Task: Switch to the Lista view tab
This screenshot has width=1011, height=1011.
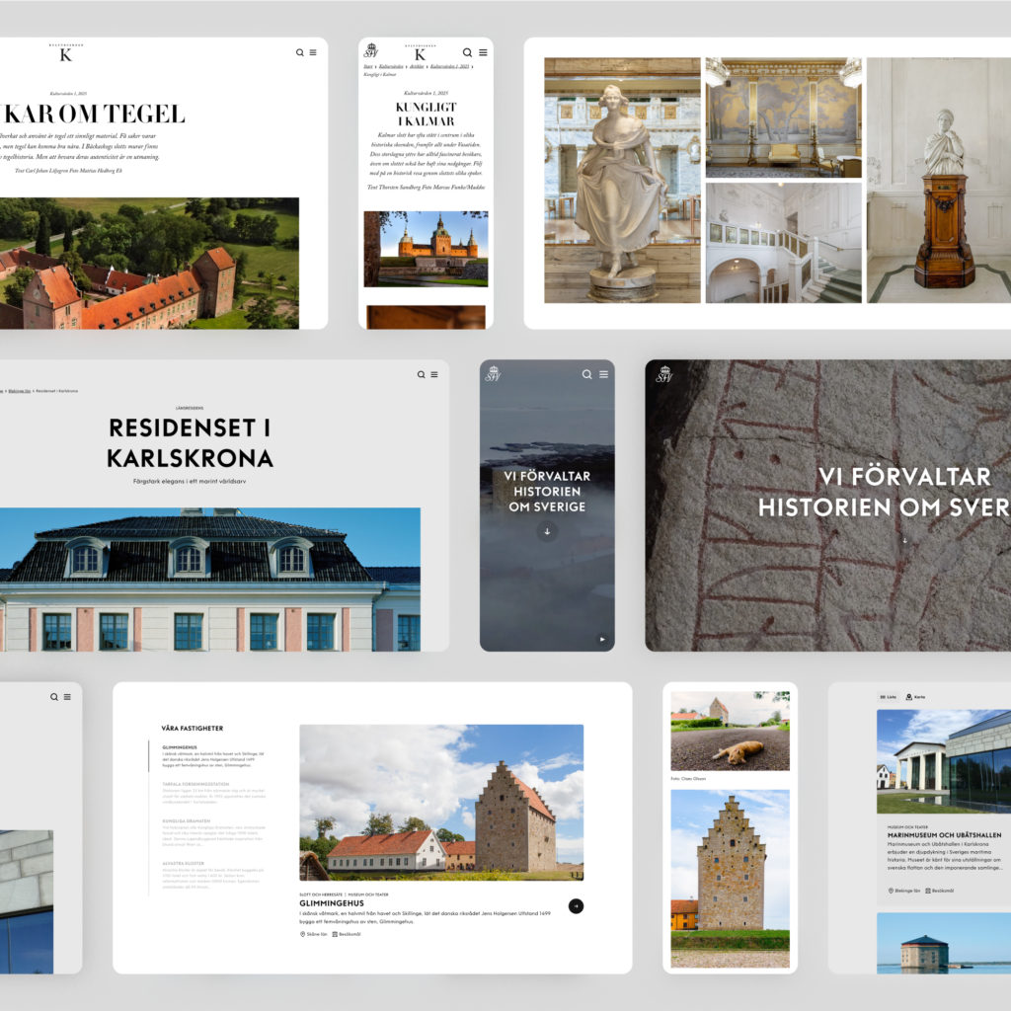Action: click(889, 697)
